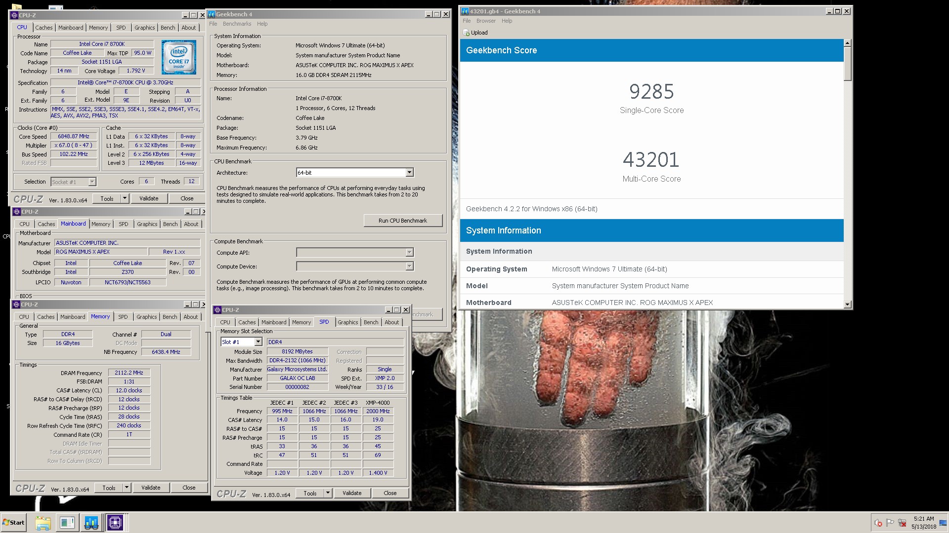
Task: Click the Galaxy Microsystems Ltd. manufacturer field
Action: tap(297, 370)
